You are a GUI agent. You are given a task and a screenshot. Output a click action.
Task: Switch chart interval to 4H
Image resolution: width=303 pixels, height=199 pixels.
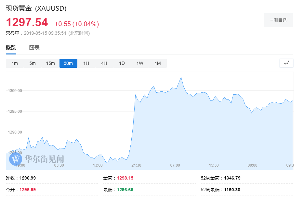[104, 63]
